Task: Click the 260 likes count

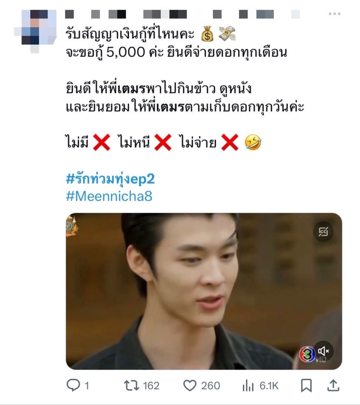Action: click(x=210, y=386)
